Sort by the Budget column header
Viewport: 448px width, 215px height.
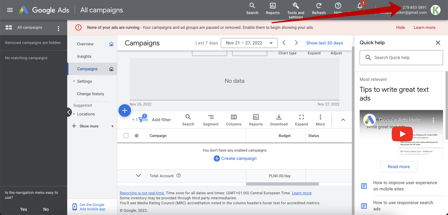point(285,136)
